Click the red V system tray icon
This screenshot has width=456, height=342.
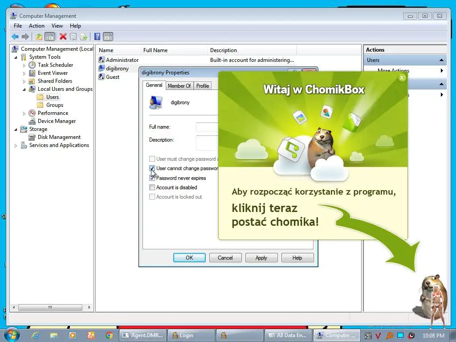click(378, 336)
